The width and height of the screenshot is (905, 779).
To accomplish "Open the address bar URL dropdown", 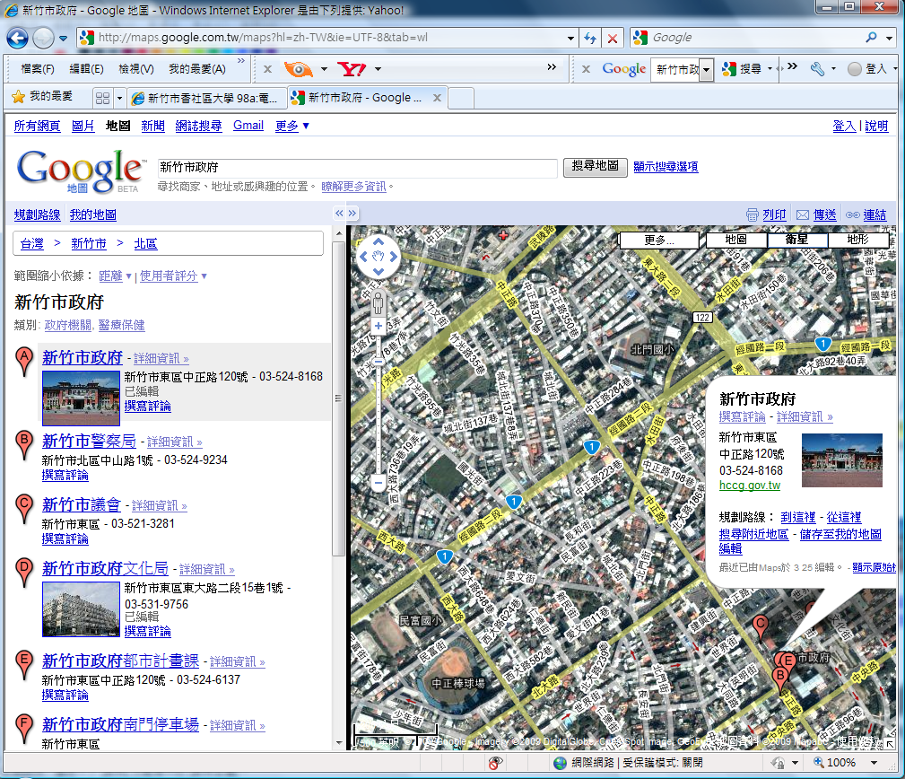I will [570, 38].
